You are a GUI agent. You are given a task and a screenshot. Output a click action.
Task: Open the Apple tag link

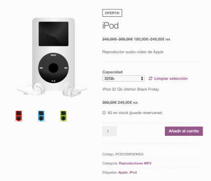tap(123, 173)
